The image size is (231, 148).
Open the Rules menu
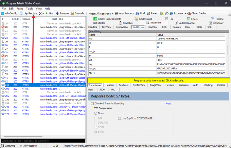tap(20, 9)
